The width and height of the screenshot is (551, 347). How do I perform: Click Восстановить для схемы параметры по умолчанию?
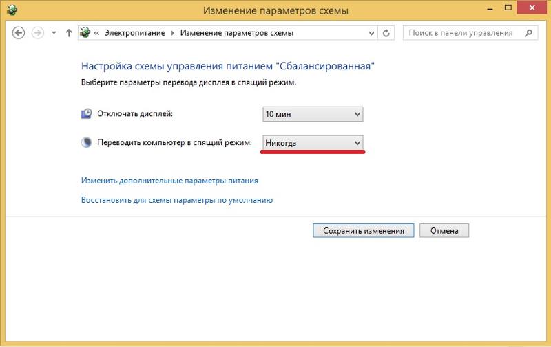(177, 200)
